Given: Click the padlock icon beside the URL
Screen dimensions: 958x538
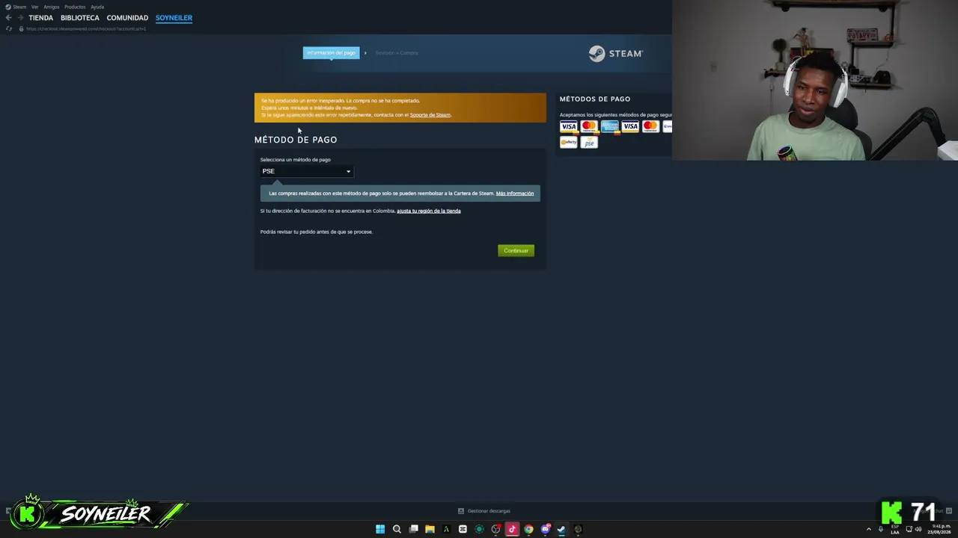Looking at the screenshot, I should [21, 28].
